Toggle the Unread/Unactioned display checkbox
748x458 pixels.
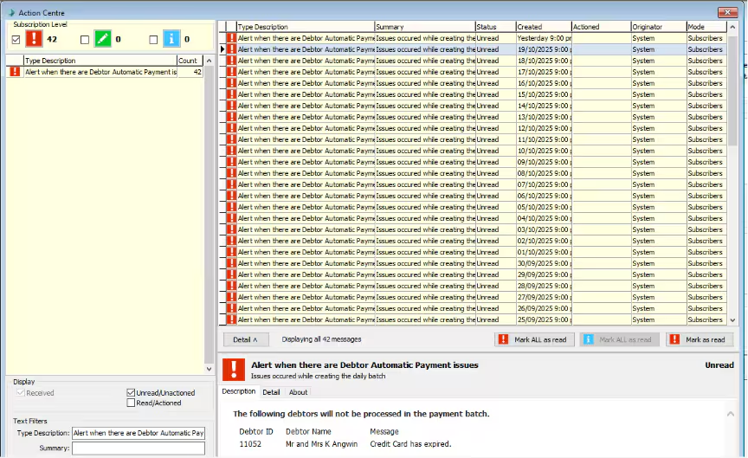131,393
